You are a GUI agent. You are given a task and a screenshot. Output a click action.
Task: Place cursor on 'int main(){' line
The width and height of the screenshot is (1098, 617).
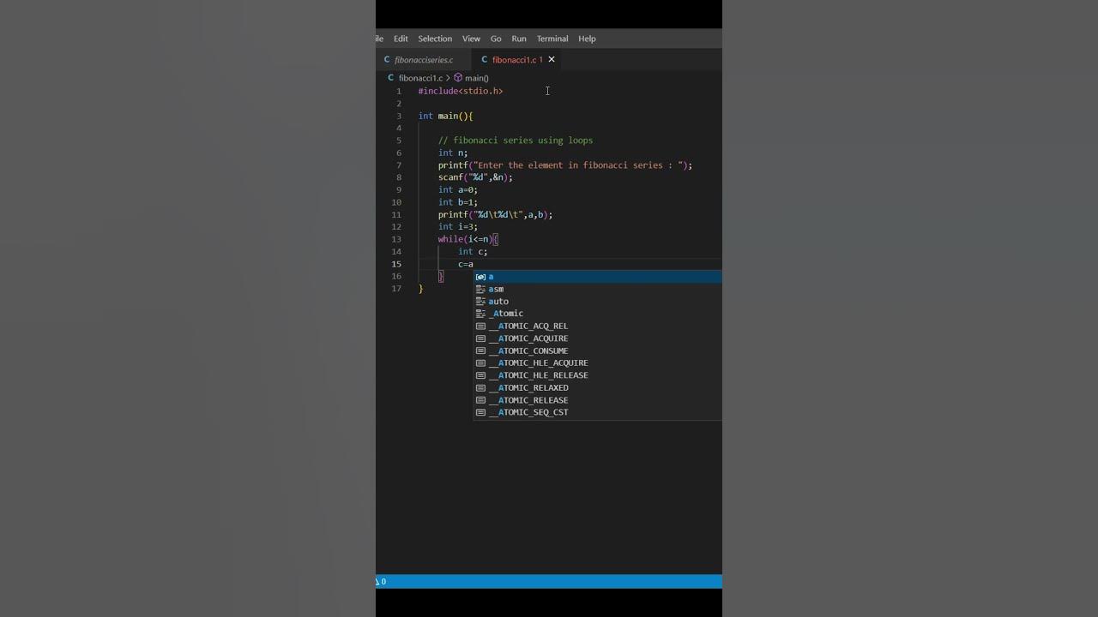point(446,116)
